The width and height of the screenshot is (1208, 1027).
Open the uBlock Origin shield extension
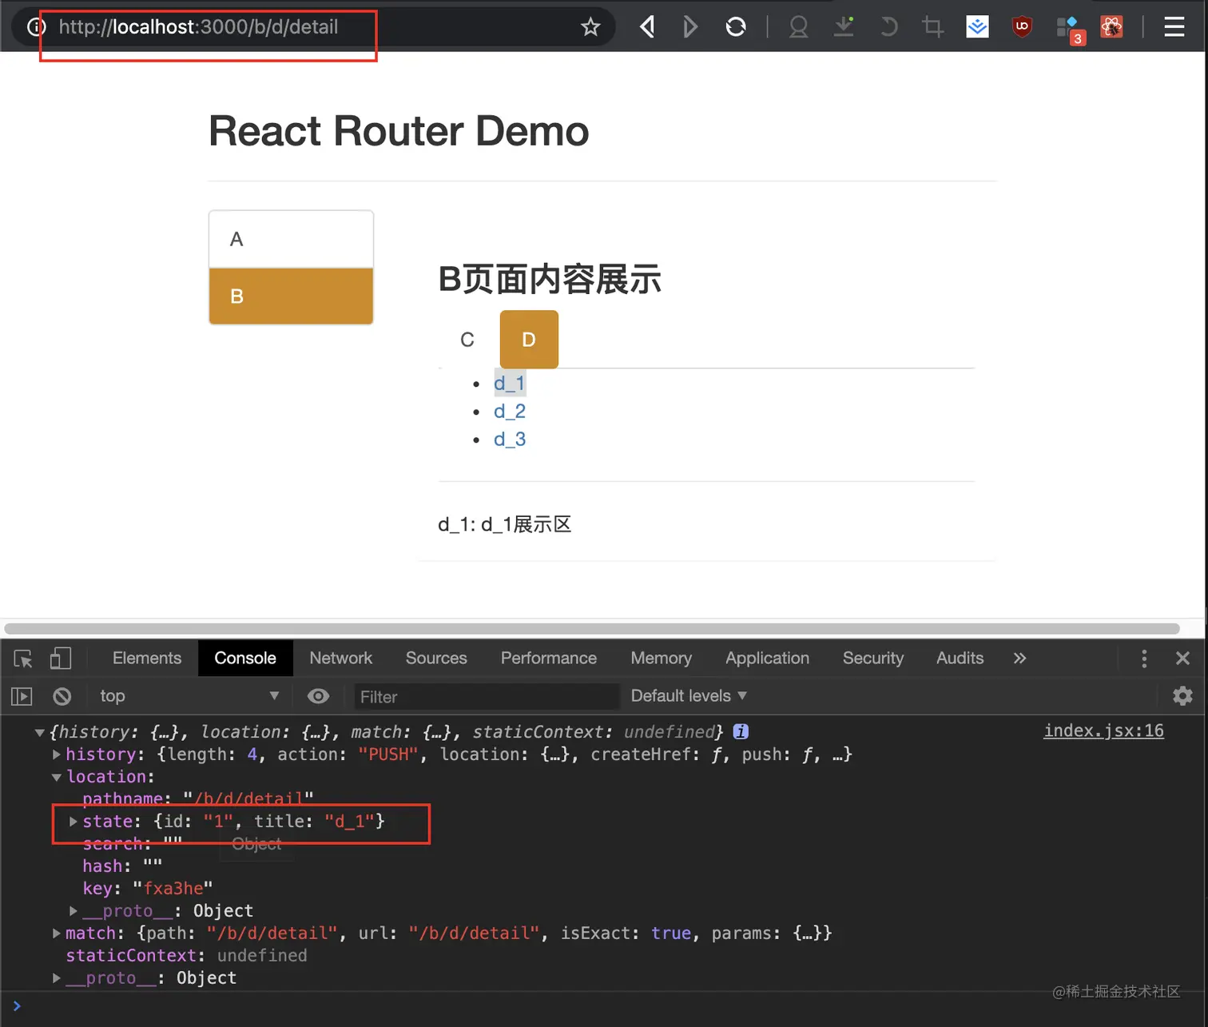tap(1022, 27)
